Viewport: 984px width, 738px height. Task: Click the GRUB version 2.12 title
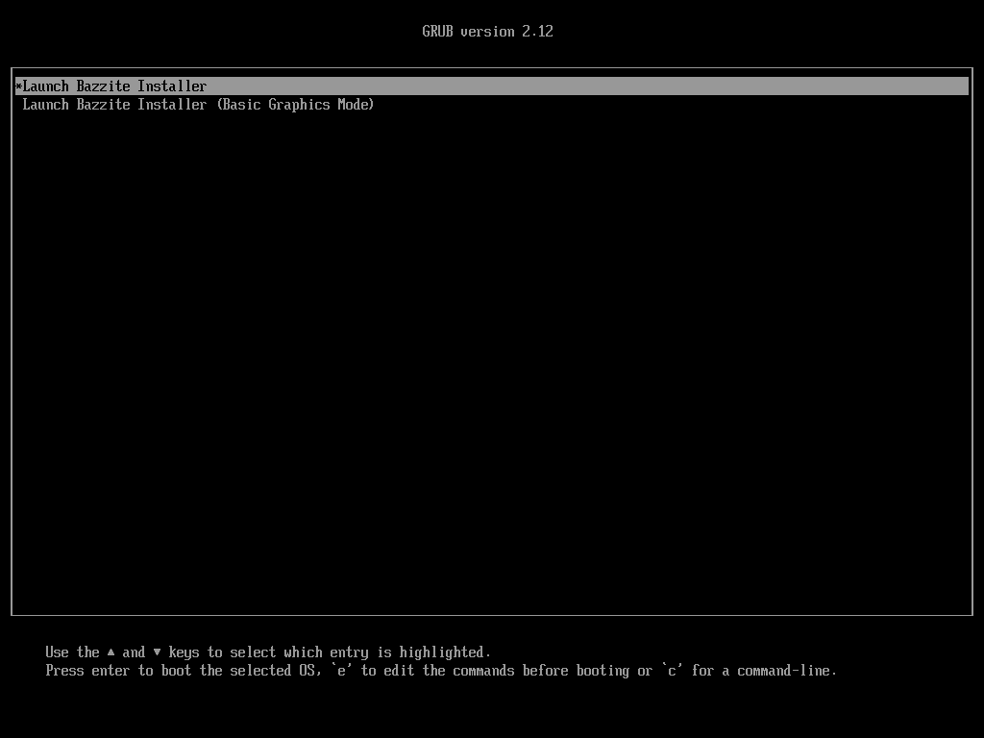tap(487, 32)
